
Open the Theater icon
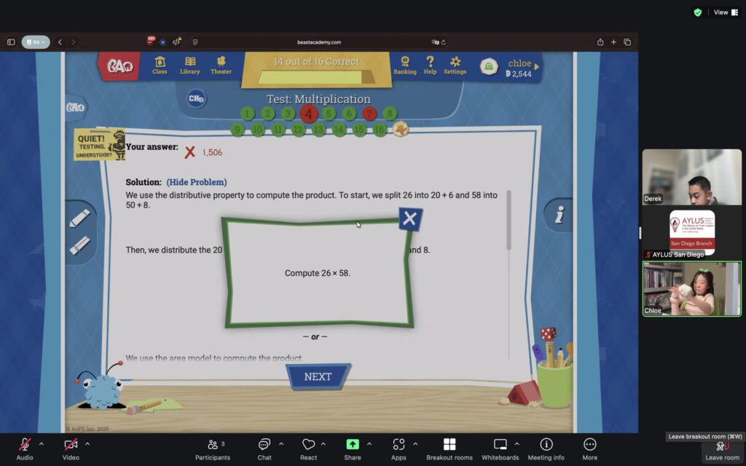pos(221,65)
